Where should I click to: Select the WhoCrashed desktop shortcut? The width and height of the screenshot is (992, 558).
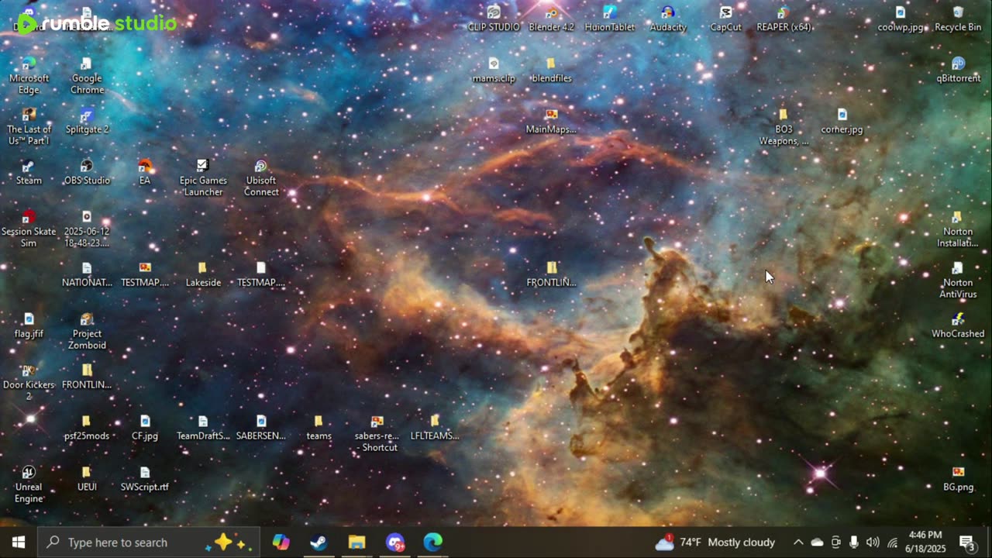[958, 325]
